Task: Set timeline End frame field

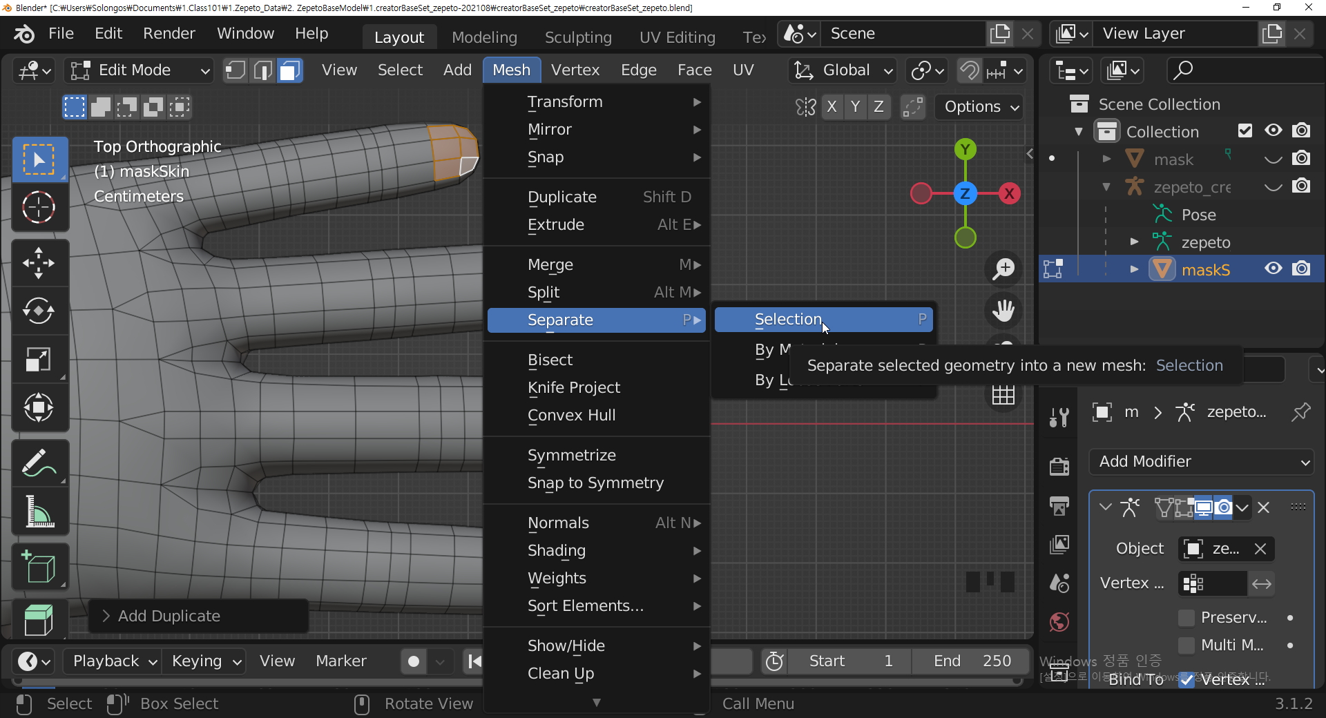Action: tap(972, 661)
